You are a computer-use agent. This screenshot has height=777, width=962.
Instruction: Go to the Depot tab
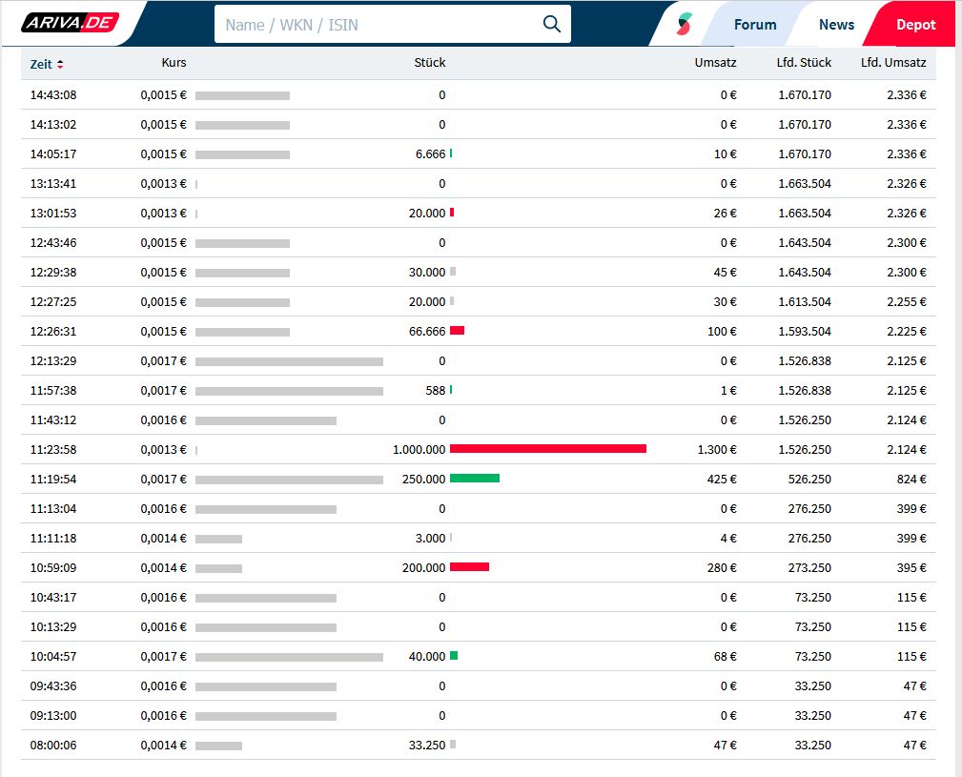pos(915,24)
